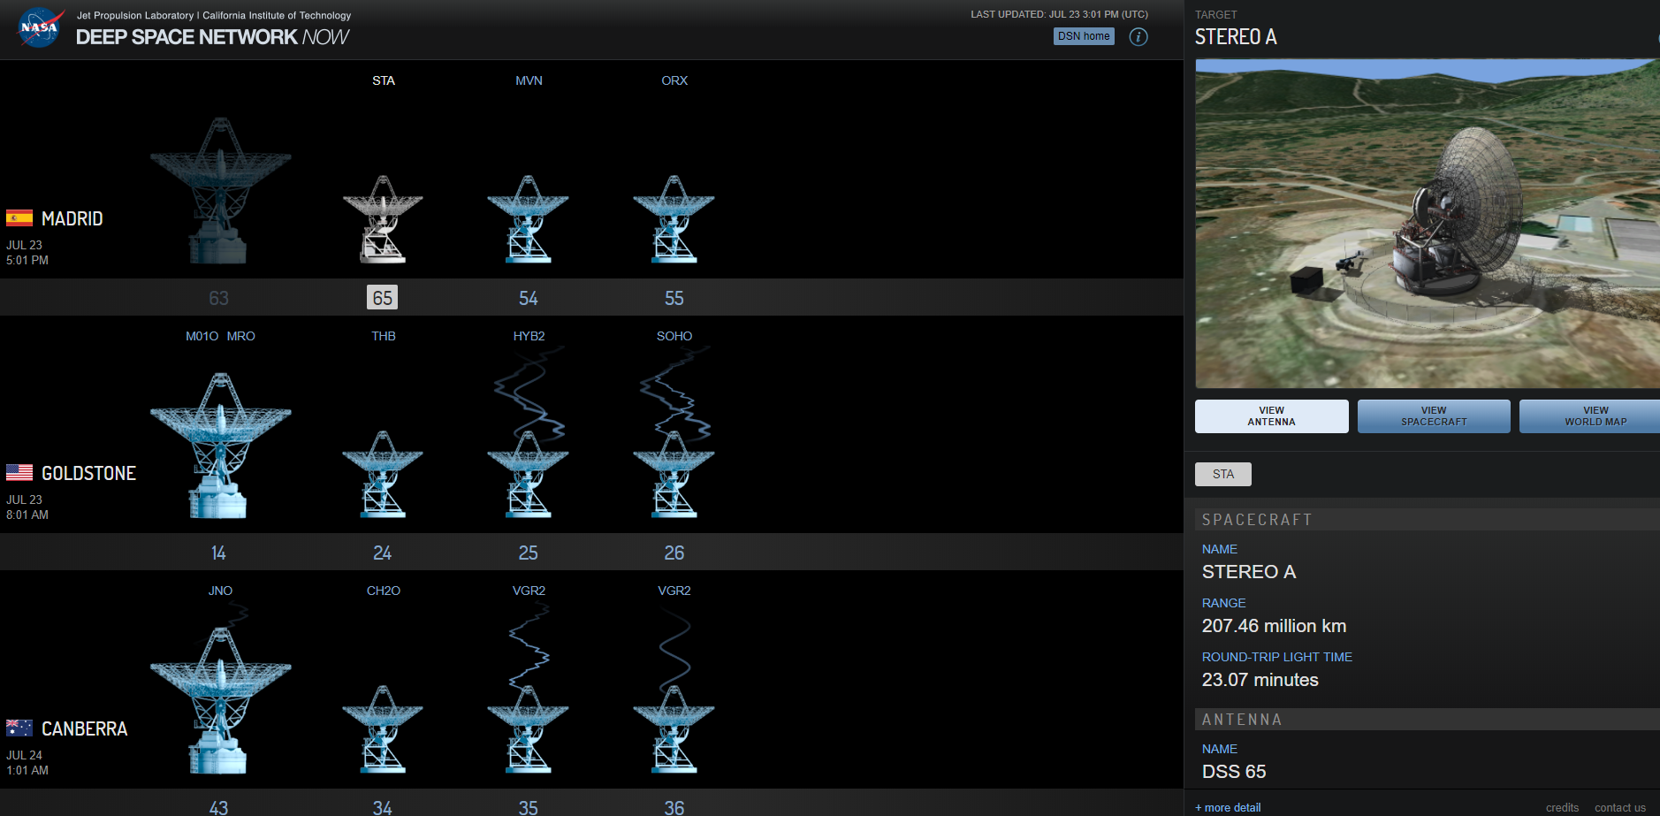The width and height of the screenshot is (1660, 816).
Task: Switch to View Spacecraft tab
Action: tap(1434, 416)
